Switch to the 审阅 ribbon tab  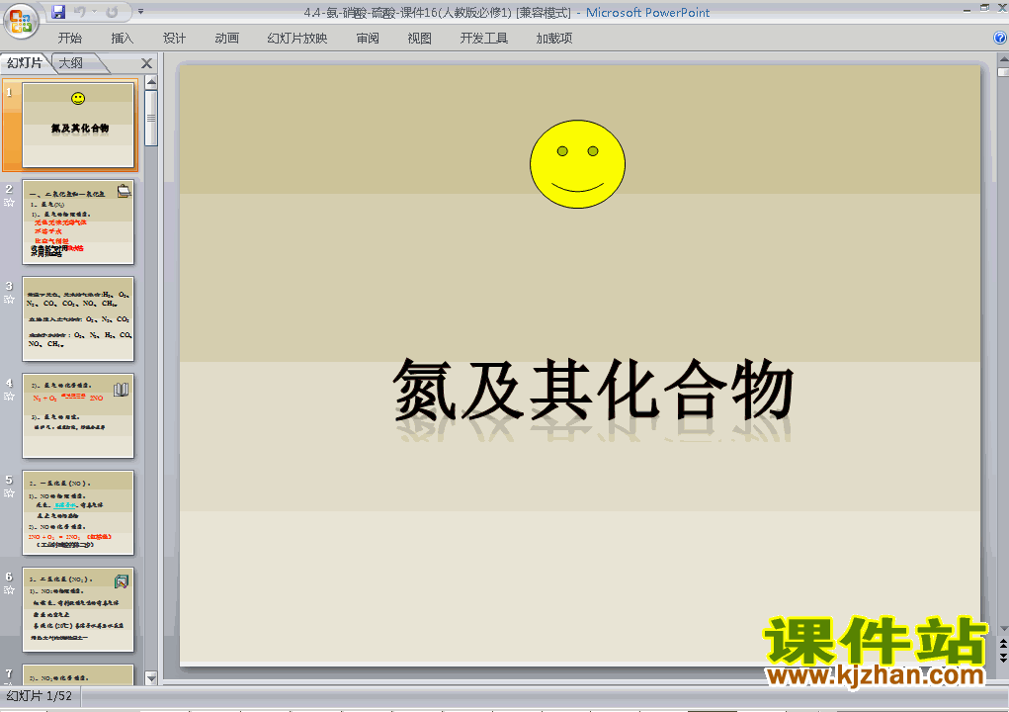[x=368, y=39]
